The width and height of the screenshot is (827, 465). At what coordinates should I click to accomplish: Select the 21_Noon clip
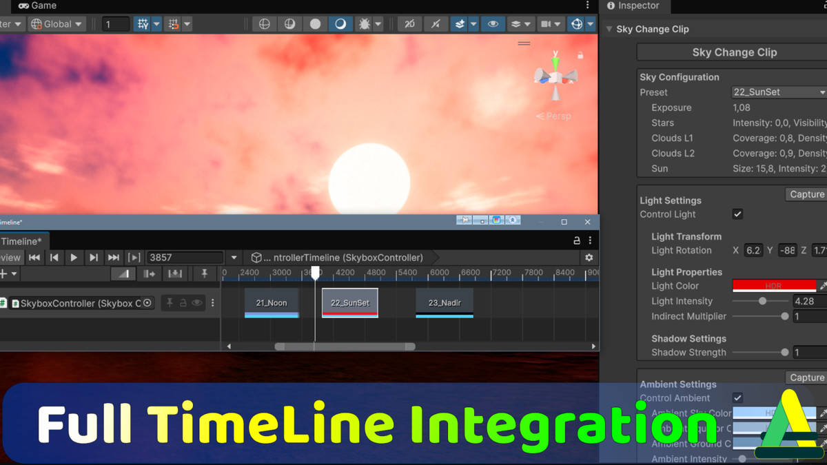coord(272,303)
